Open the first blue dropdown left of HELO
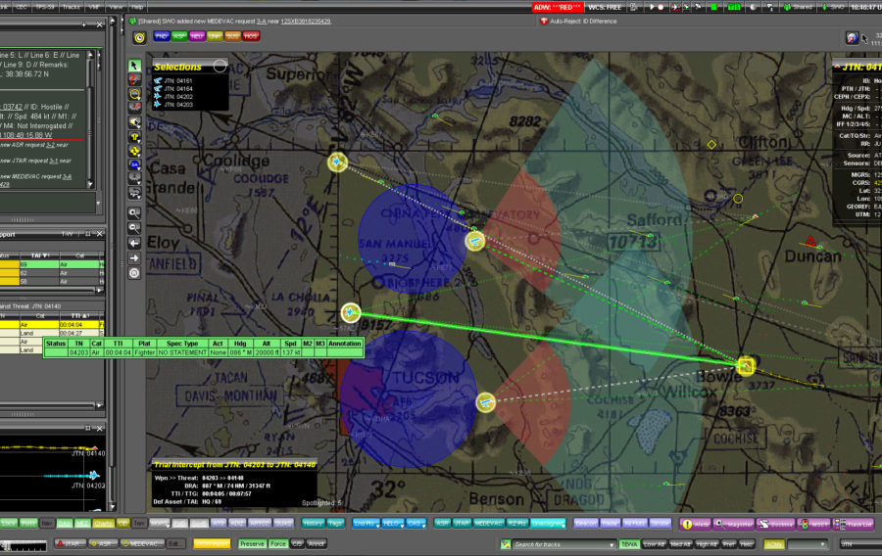The image size is (882, 556). (367, 524)
